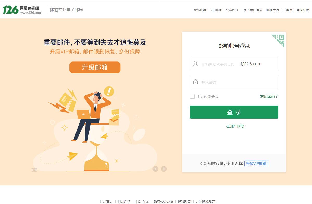Viewport: 312px width, 204px height.
Task: Click the 升级VIP邮箱 outlined button
Action: point(256,164)
